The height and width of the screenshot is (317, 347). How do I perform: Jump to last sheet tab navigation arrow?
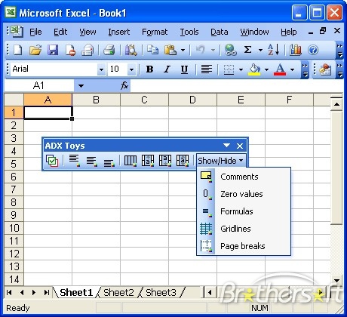point(47,293)
